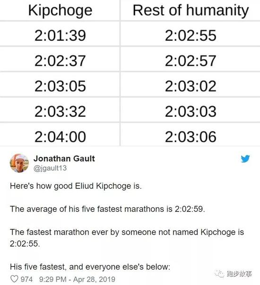Click Kipchoge's 2:01:39 time cell

click(60, 34)
